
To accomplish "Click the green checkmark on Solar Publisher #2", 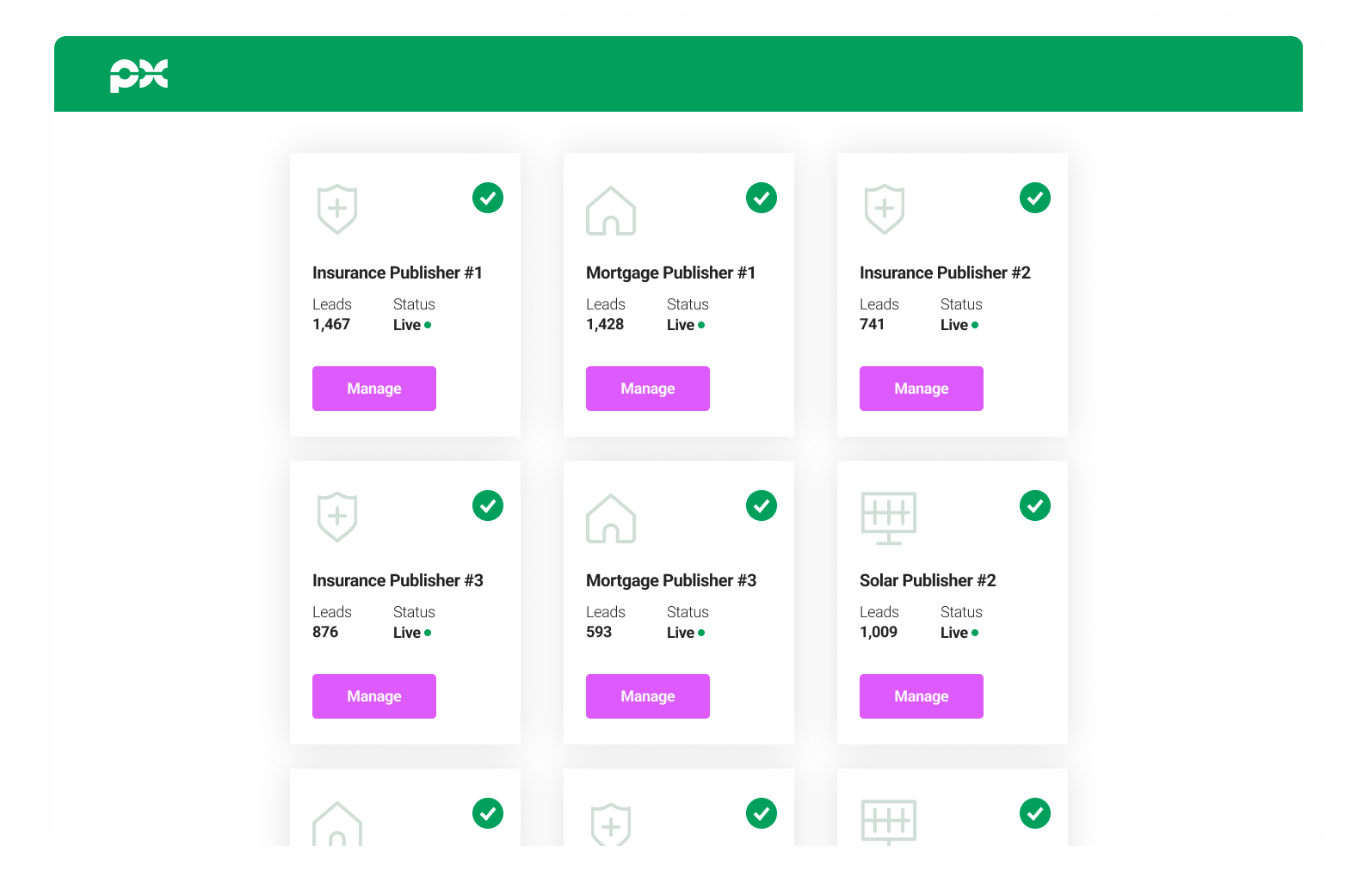I will point(1035,505).
